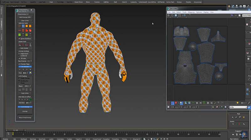Click the blue square selection tool icon
This screenshot has width=251, height=140.
pos(23,26)
